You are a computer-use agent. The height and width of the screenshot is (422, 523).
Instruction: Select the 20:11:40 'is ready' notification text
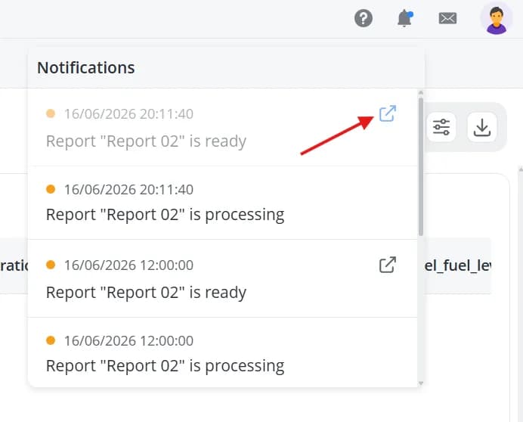tap(146, 141)
